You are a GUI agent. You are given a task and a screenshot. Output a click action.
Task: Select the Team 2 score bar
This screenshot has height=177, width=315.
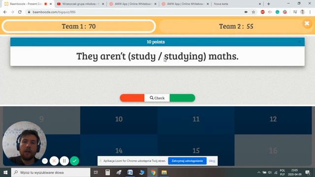click(236, 26)
